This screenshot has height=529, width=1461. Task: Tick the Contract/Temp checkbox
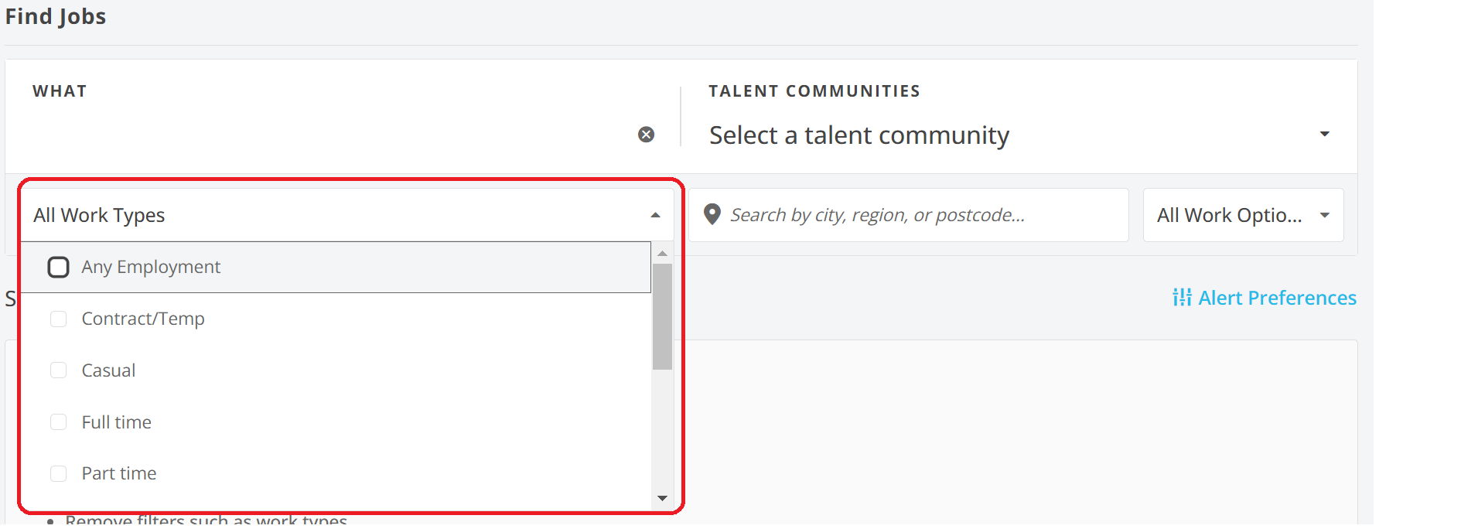(x=59, y=319)
